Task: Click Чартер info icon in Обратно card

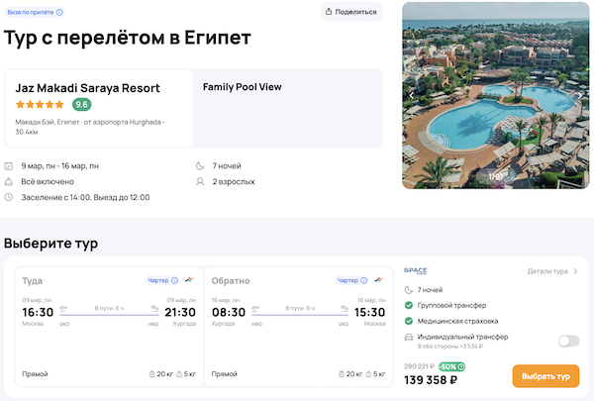Action: [x=364, y=280]
